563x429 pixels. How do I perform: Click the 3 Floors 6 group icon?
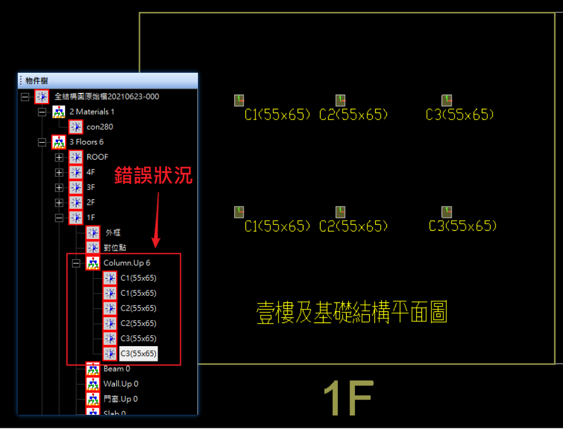click(59, 142)
